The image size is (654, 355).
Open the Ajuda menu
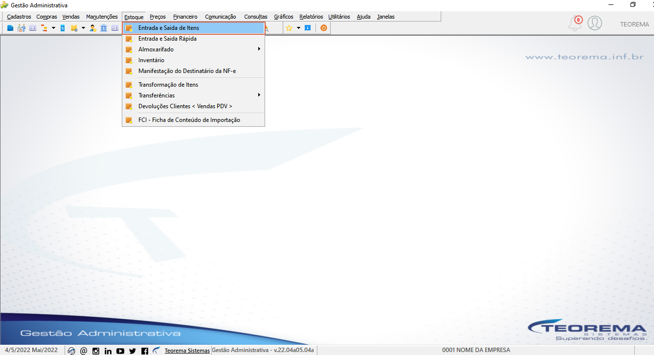pyautogui.click(x=363, y=17)
